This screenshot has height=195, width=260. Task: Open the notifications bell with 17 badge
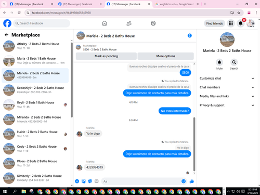pos(241,23)
